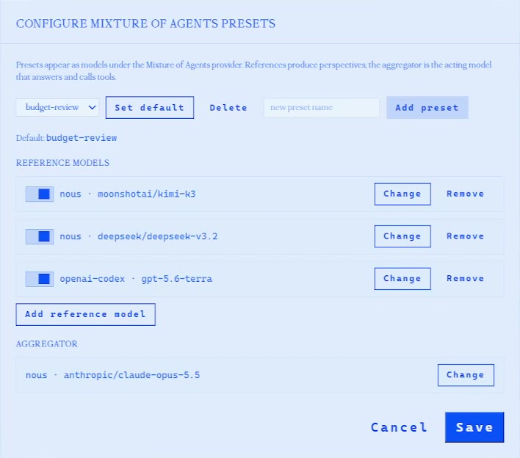Open the budget-review preset dropdown
Viewport: 520px width, 458px height.
tap(57, 107)
